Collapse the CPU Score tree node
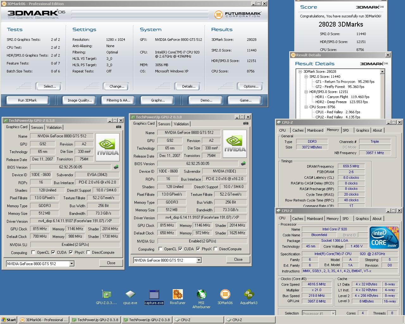405x324 pixels. point(306,107)
